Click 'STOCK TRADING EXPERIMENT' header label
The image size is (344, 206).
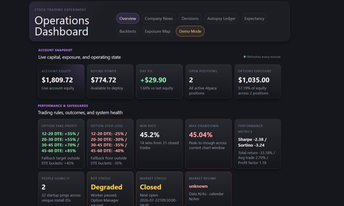coord(60,10)
